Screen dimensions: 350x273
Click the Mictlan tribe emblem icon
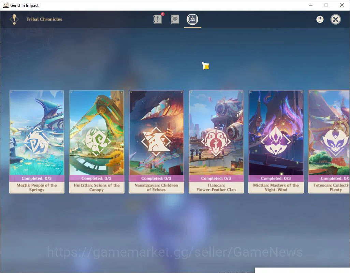(276, 141)
